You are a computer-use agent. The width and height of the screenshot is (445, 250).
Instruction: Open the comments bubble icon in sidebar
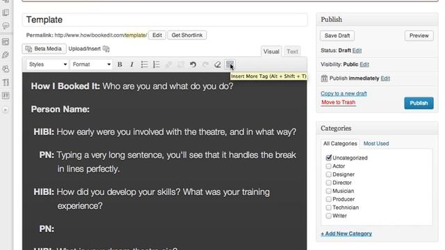coord(6,26)
